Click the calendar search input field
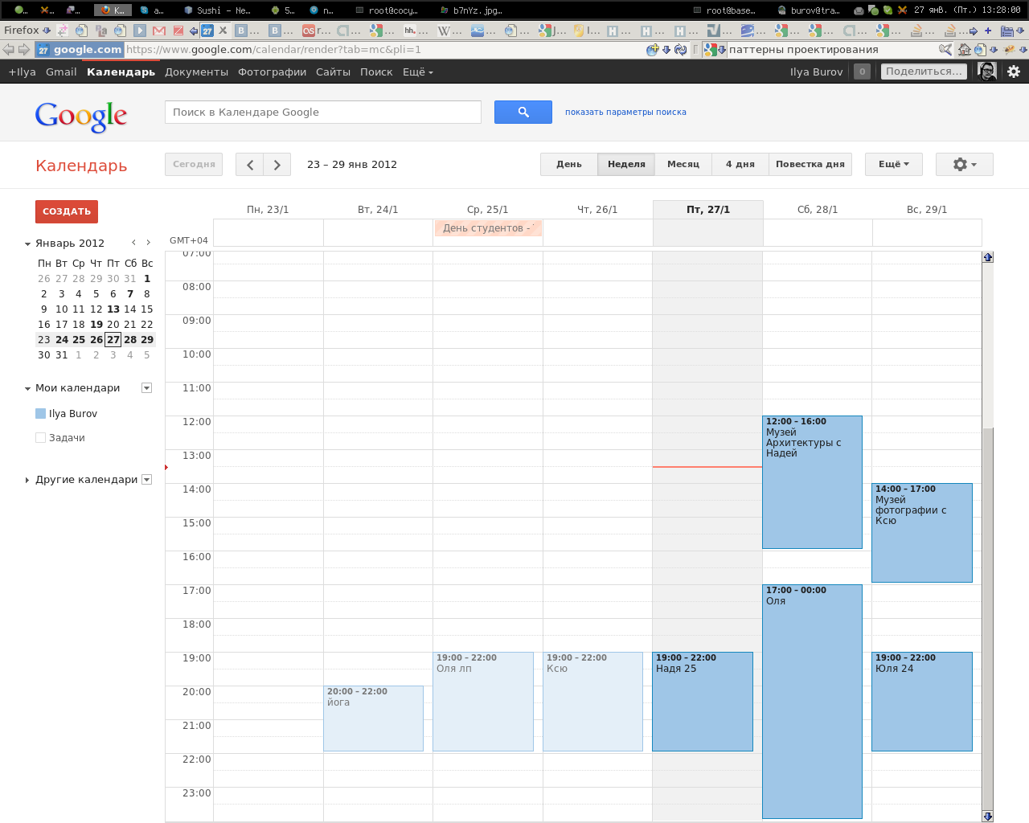1029x823 pixels. [323, 112]
